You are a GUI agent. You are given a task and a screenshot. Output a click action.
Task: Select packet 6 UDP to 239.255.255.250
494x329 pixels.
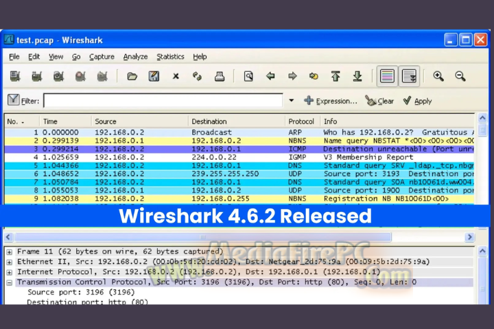click(239, 173)
